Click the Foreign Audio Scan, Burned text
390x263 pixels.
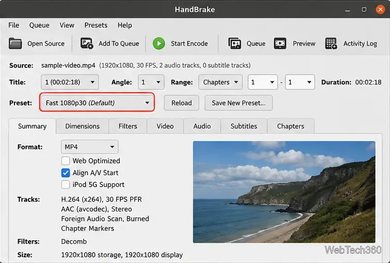pyautogui.click(x=105, y=219)
